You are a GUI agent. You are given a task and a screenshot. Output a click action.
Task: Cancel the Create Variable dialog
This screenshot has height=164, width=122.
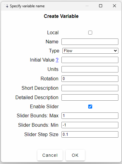(50, 155)
